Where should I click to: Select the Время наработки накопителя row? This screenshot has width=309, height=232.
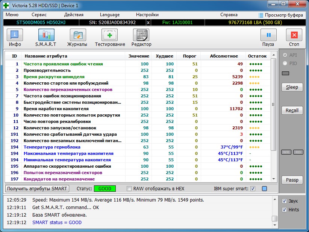[x=138, y=109]
